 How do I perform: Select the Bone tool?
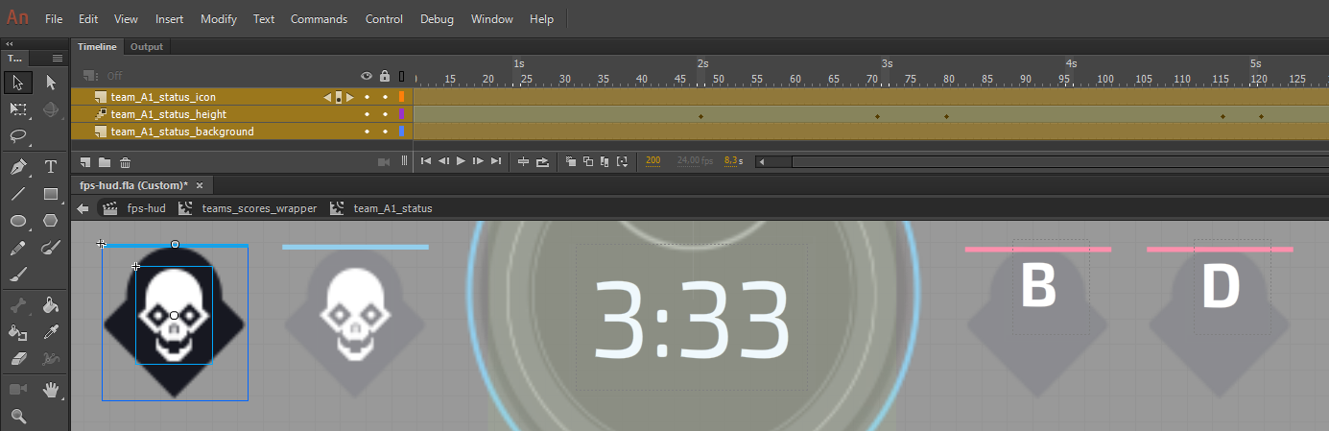pos(17,306)
